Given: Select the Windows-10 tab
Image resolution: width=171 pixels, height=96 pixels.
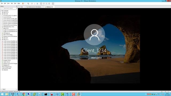Looking at the screenshot, I should 49,7.
